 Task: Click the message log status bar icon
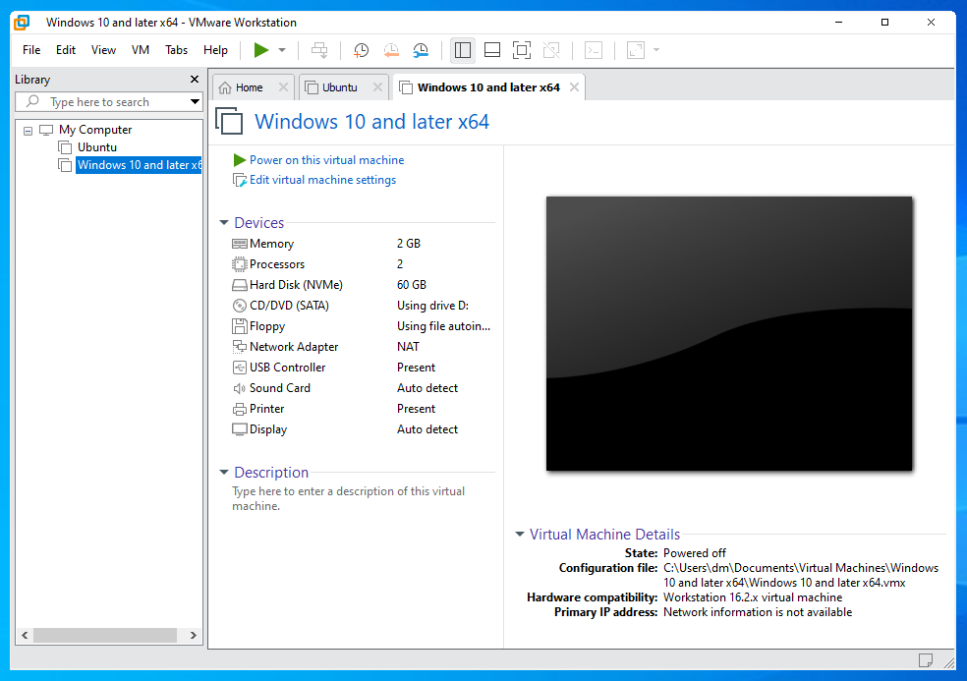coord(925,660)
